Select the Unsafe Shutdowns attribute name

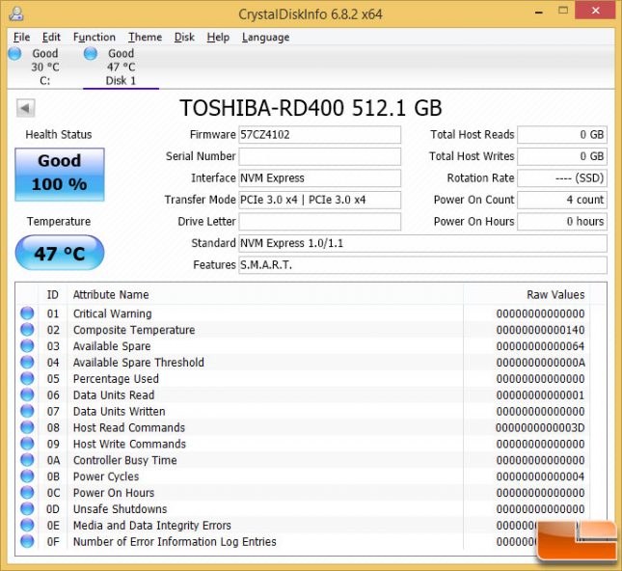[x=120, y=509]
